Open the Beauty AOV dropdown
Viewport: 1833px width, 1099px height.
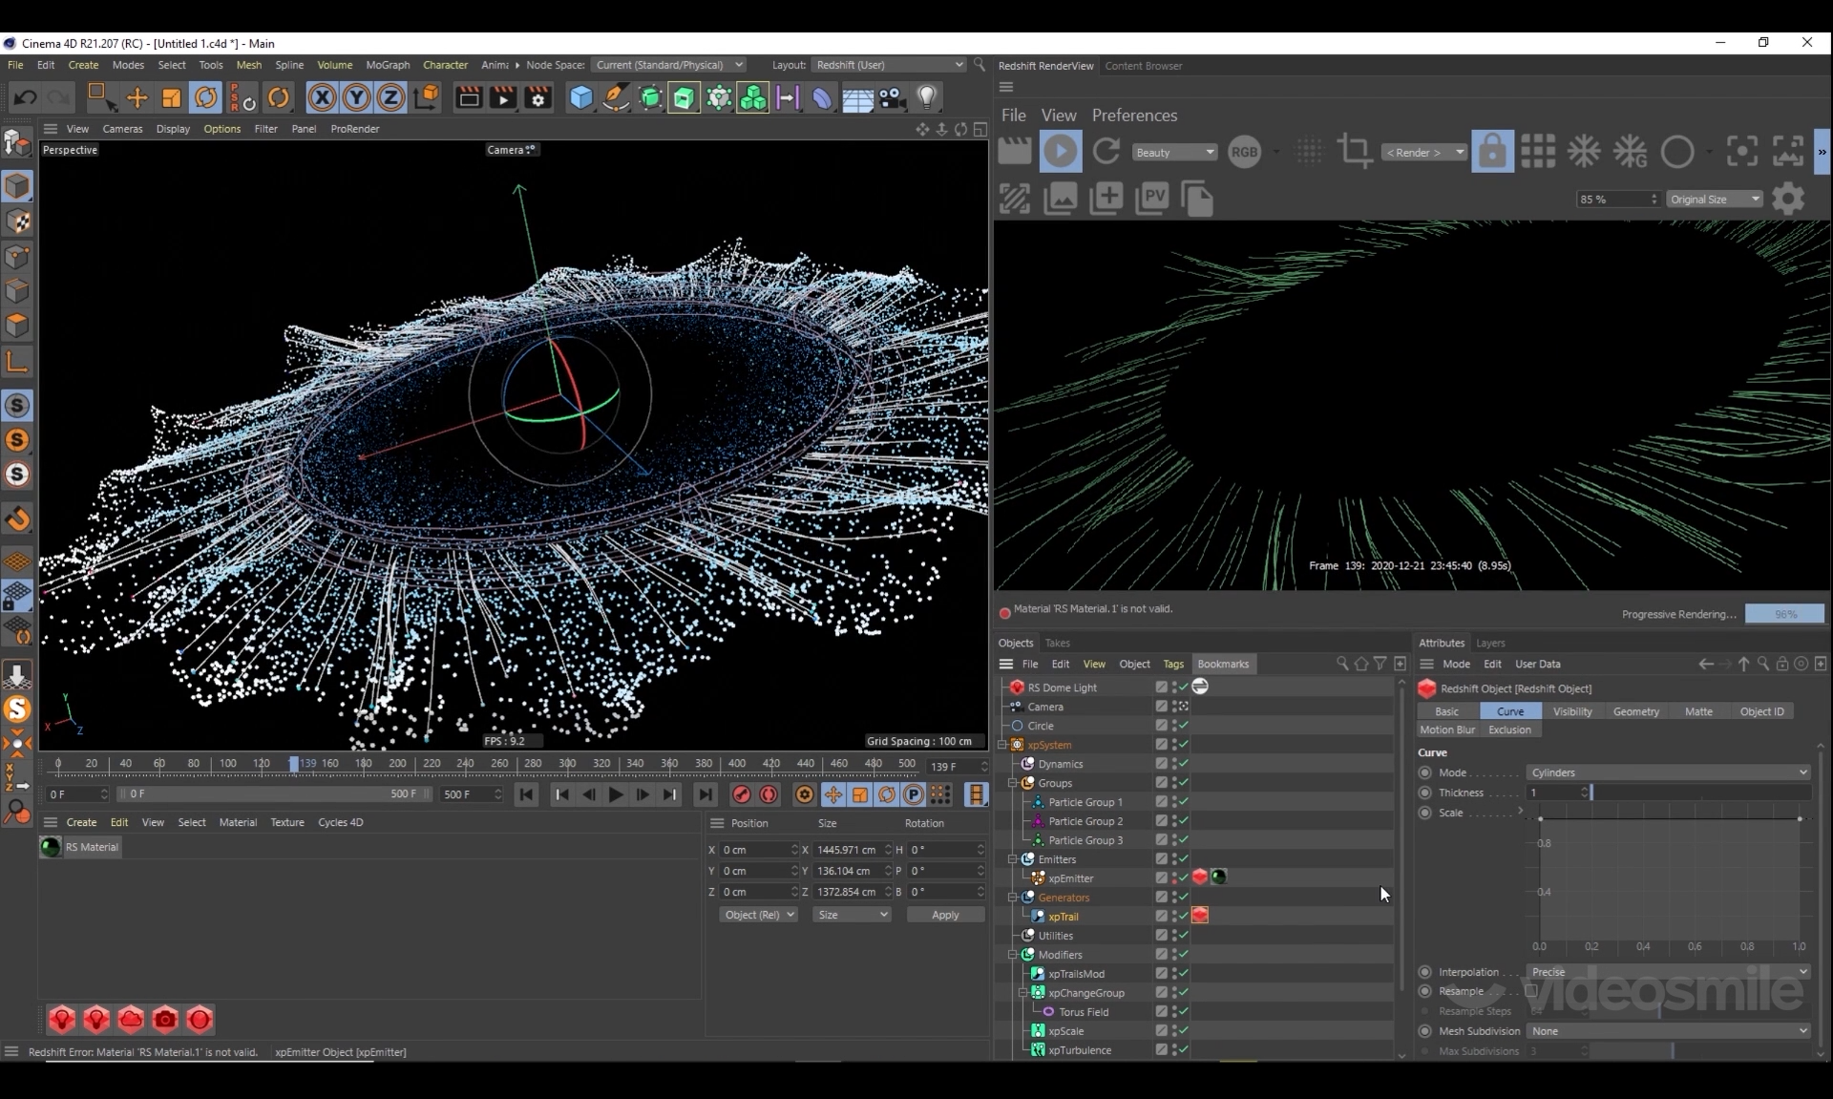[1173, 153]
